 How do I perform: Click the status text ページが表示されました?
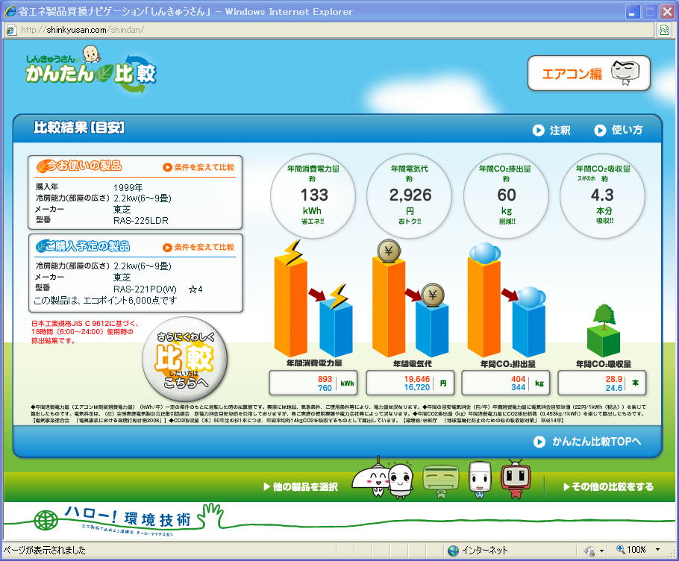coord(44,550)
